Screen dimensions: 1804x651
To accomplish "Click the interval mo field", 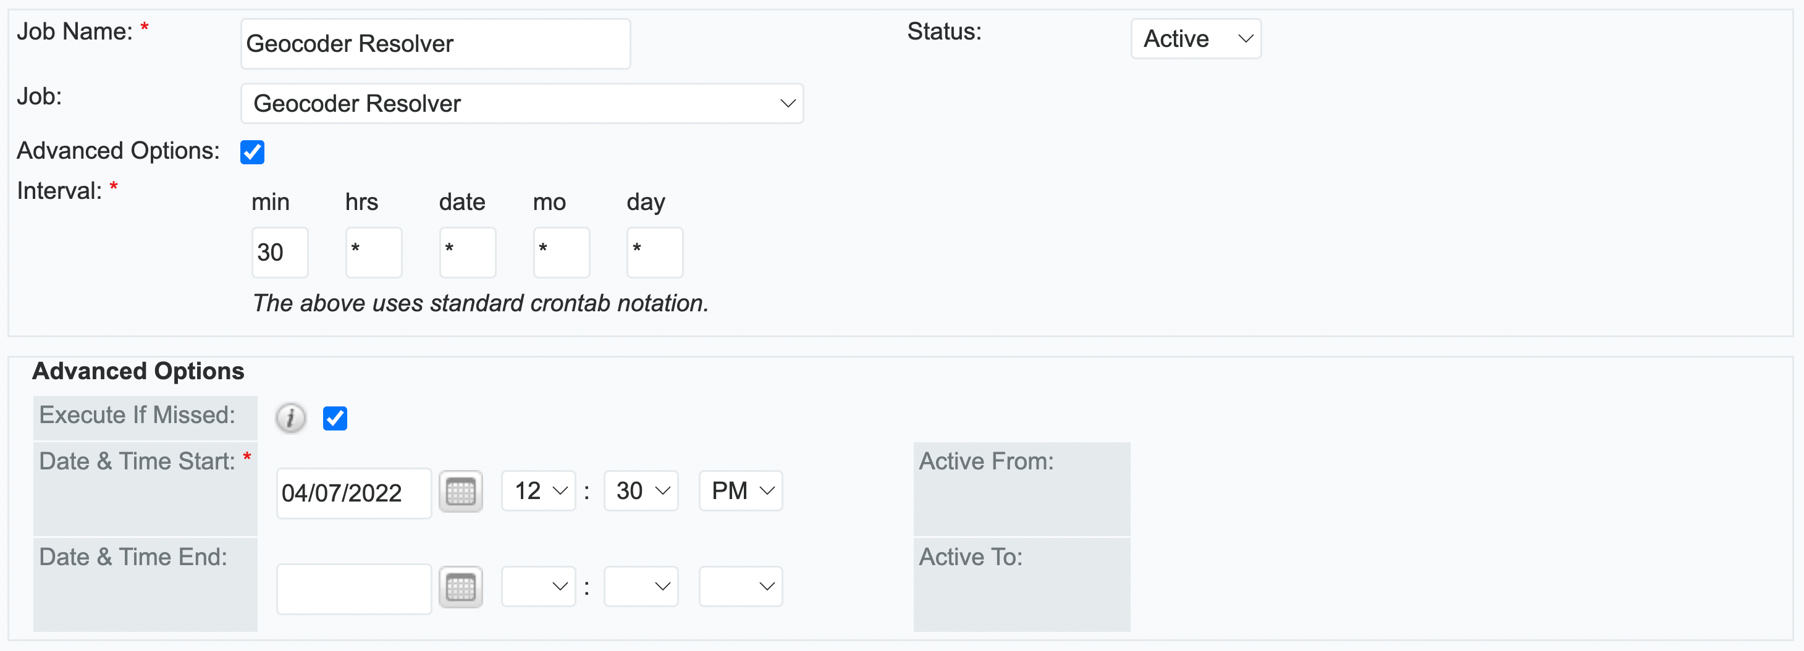I will click(x=561, y=253).
